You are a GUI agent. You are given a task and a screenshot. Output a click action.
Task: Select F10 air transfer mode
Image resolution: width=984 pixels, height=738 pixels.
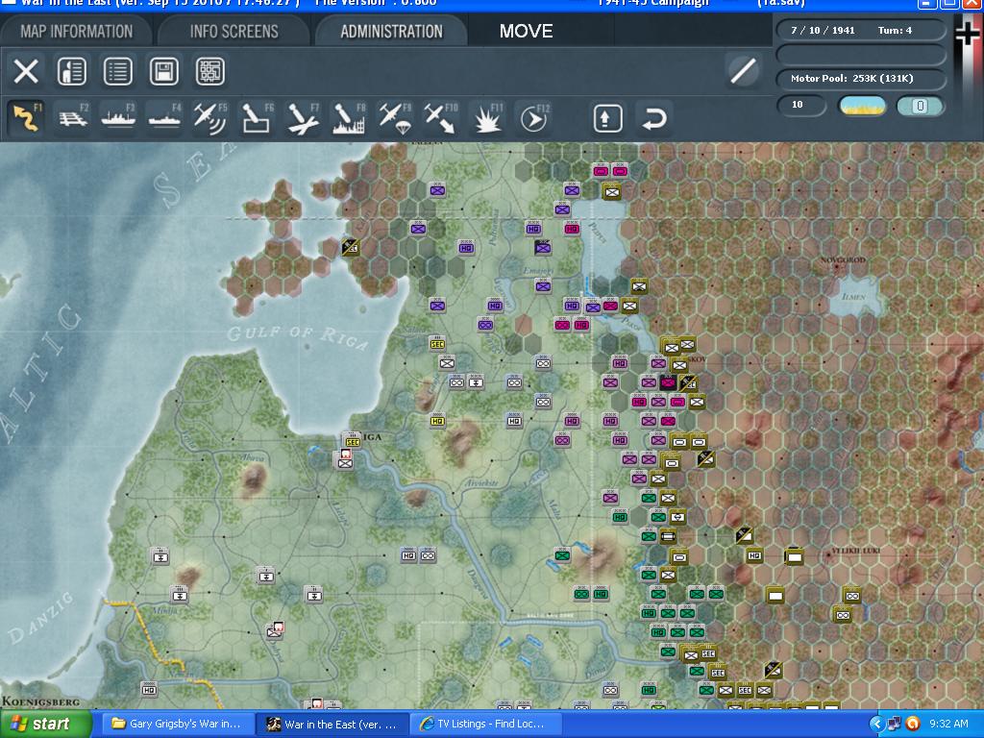[x=440, y=118]
